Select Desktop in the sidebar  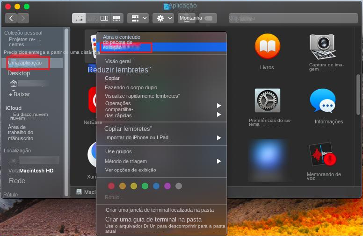[x=19, y=73]
